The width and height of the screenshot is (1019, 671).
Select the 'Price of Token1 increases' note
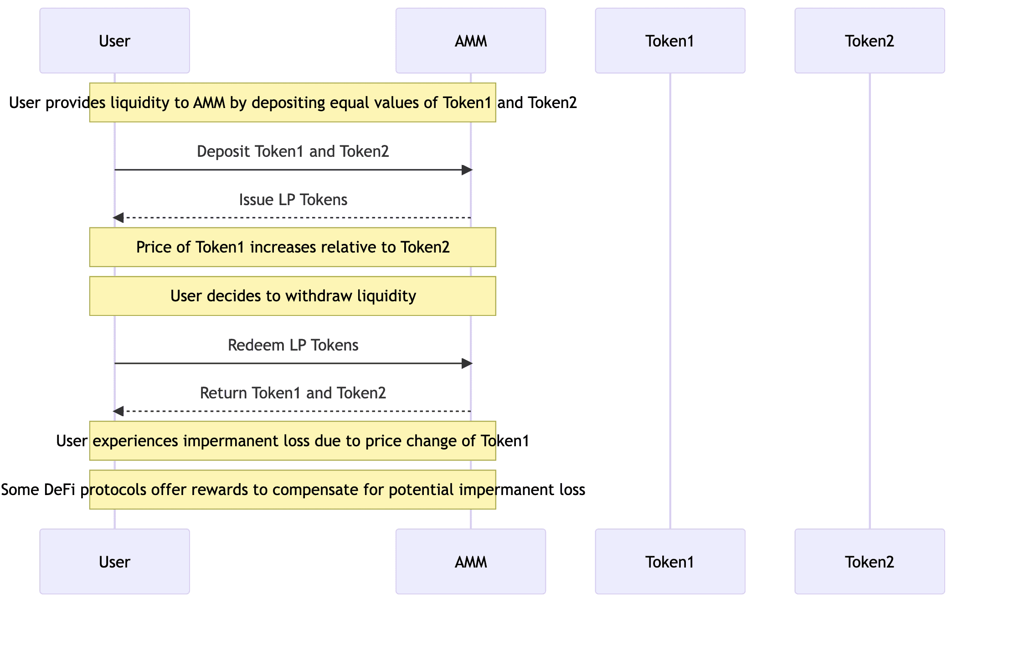(293, 247)
